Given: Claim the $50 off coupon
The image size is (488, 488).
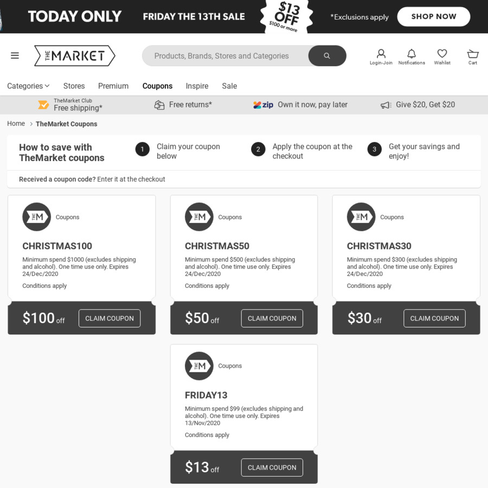Looking at the screenshot, I should [x=272, y=318].
